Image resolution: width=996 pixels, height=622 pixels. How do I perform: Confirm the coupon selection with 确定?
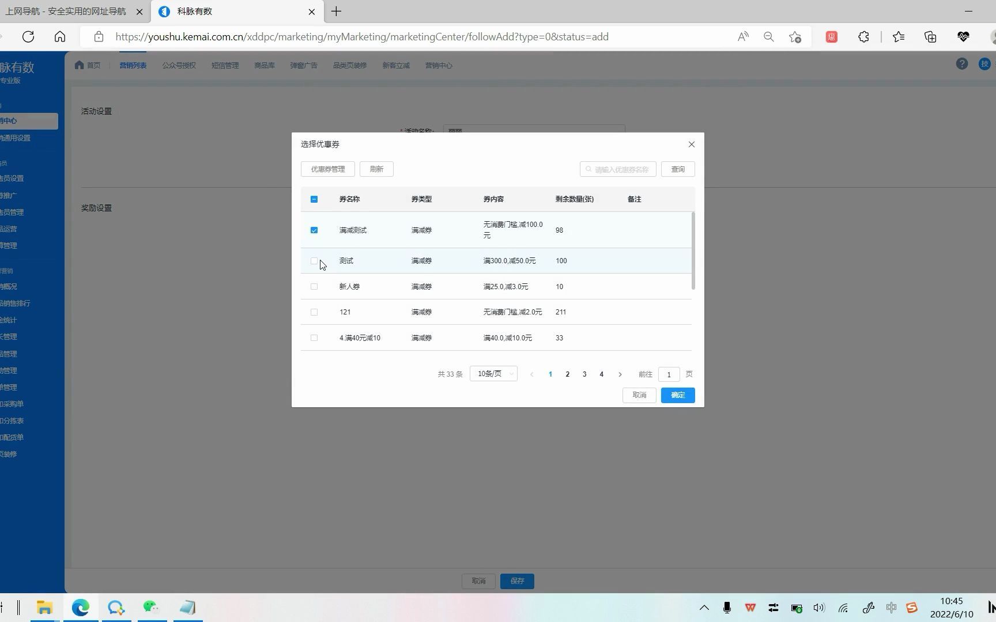click(678, 395)
